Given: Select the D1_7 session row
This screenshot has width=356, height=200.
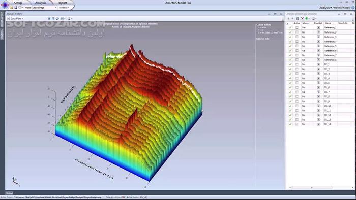Looking at the screenshot, I should click(x=320, y=92).
